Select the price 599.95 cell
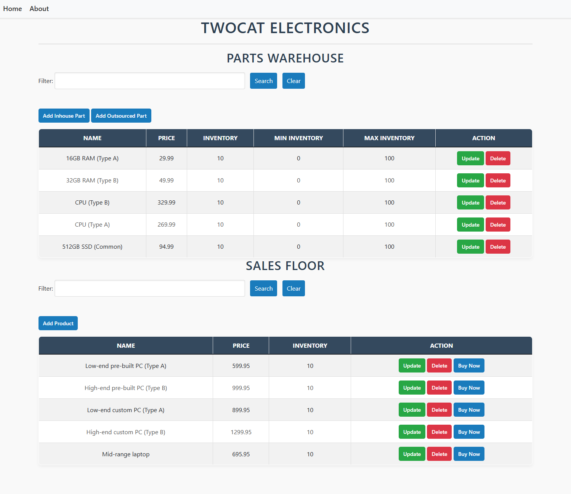 pos(241,366)
